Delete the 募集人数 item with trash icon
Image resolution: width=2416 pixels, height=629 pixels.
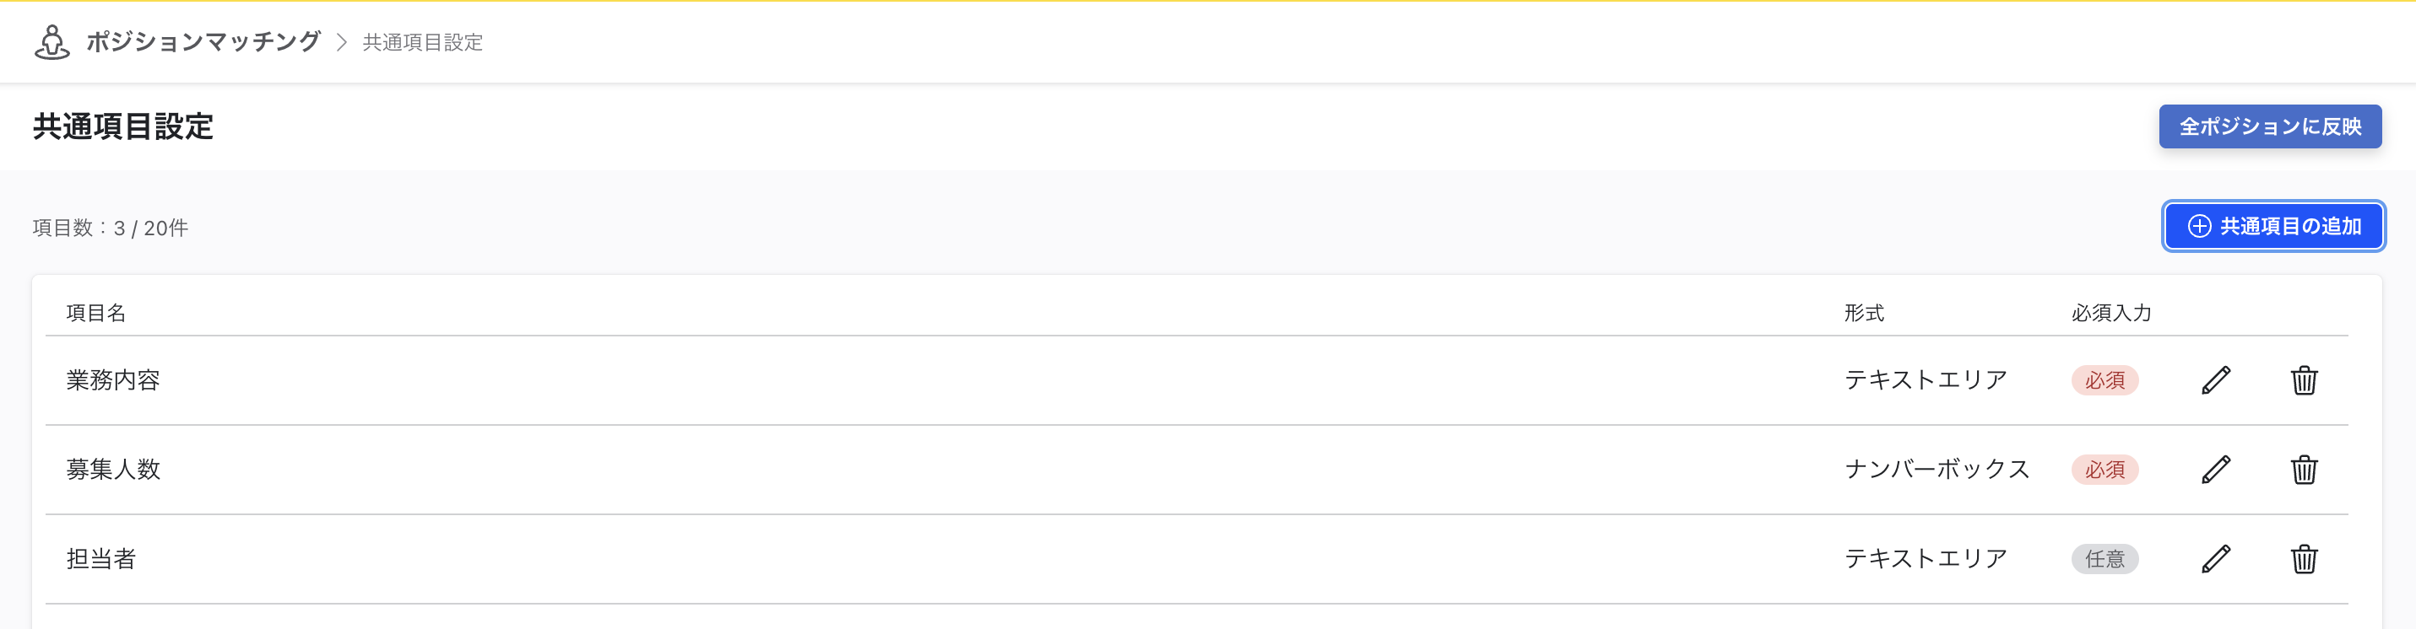pos(2304,470)
